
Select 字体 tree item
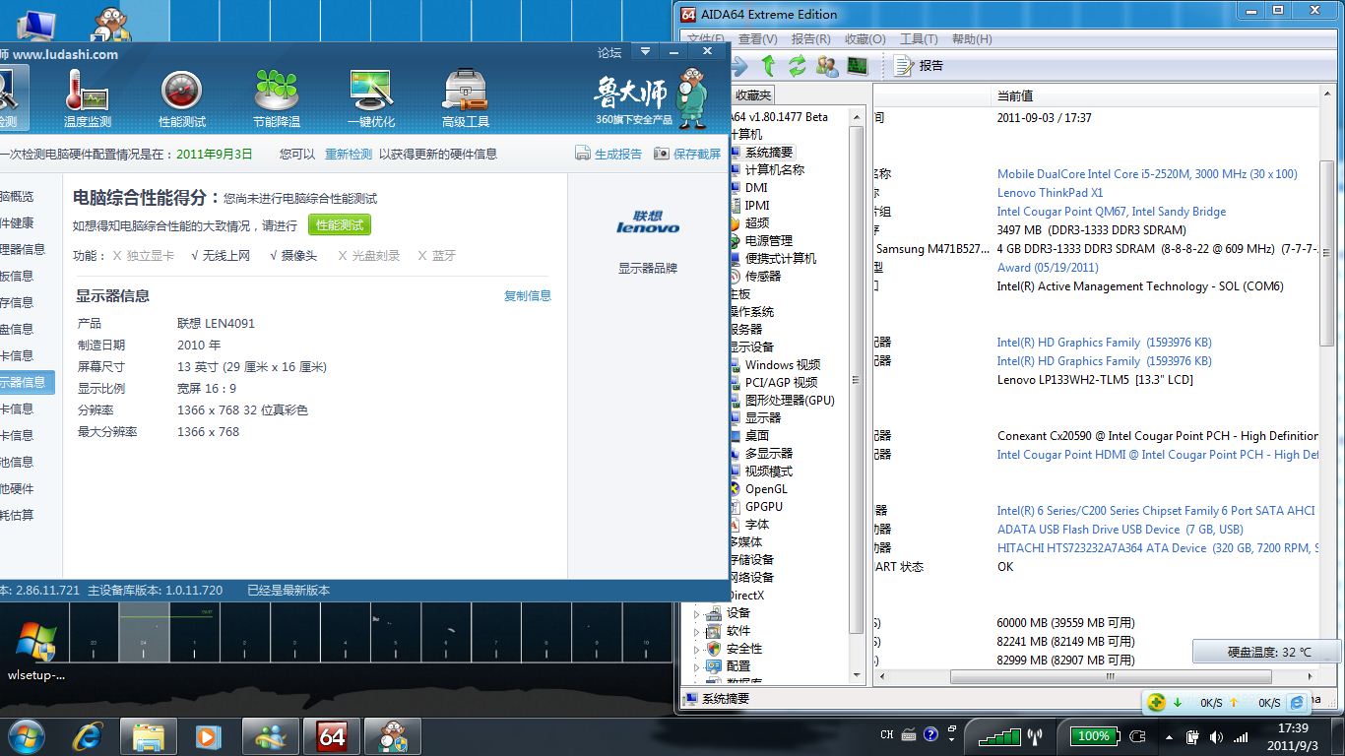(757, 525)
